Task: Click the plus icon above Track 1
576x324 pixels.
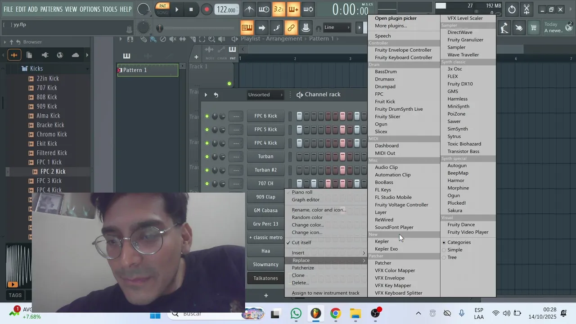Action: click(x=196, y=57)
